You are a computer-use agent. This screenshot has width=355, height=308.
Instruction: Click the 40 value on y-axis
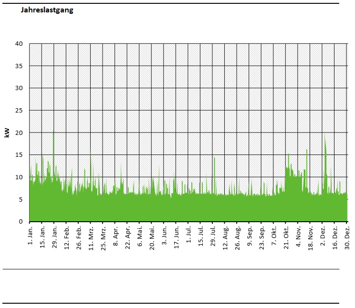coord(19,44)
